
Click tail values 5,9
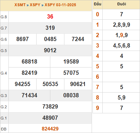click(x=121, y=98)
